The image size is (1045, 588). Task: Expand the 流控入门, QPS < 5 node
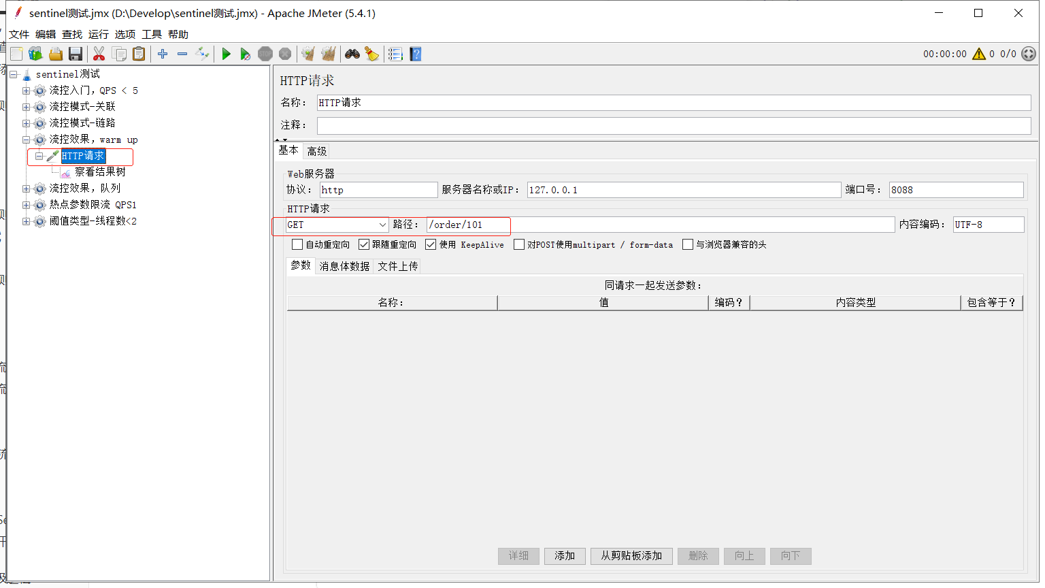[26, 91]
